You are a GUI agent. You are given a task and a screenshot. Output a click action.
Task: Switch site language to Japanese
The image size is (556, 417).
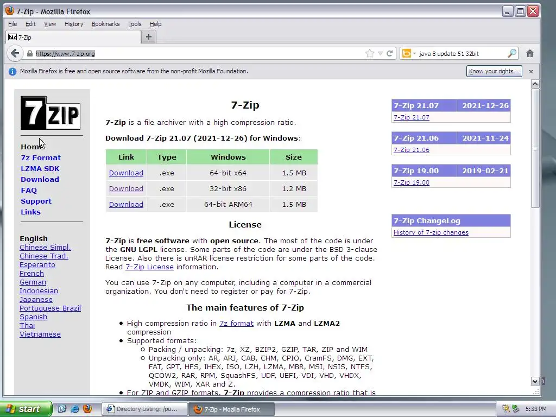tap(36, 300)
